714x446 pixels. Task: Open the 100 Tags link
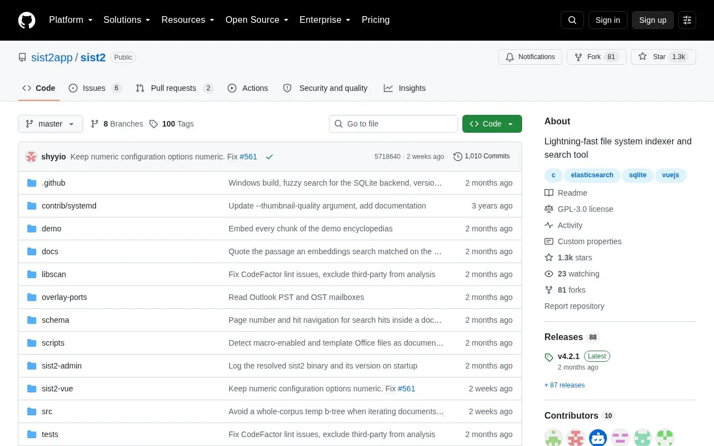coord(171,124)
